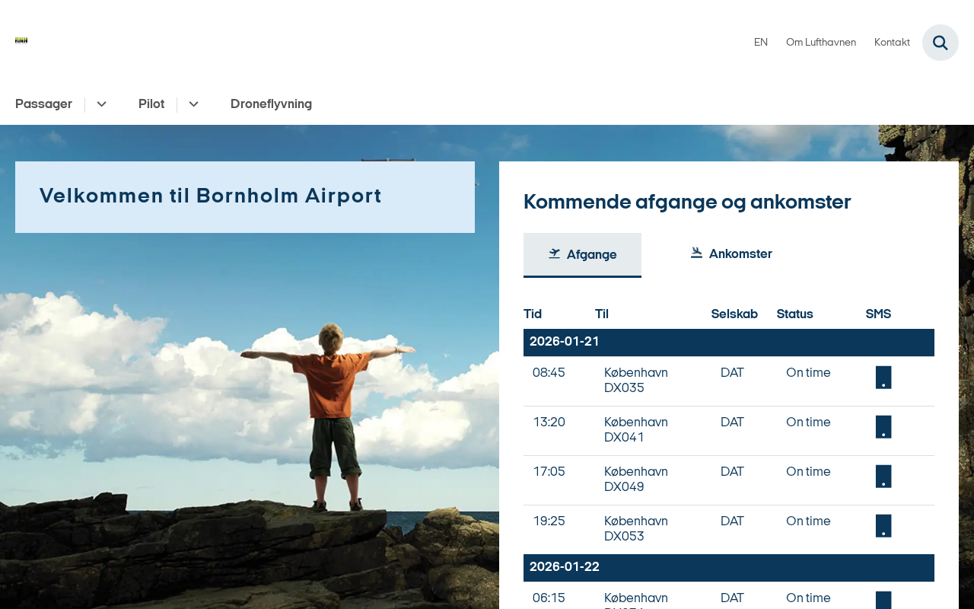974x609 pixels.
Task: Expand the Pilot menu chevron
Action: (193, 104)
